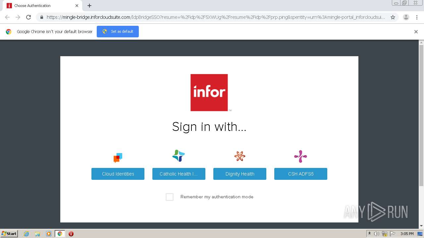
Task: Reload the current page
Action: coord(28,17)
